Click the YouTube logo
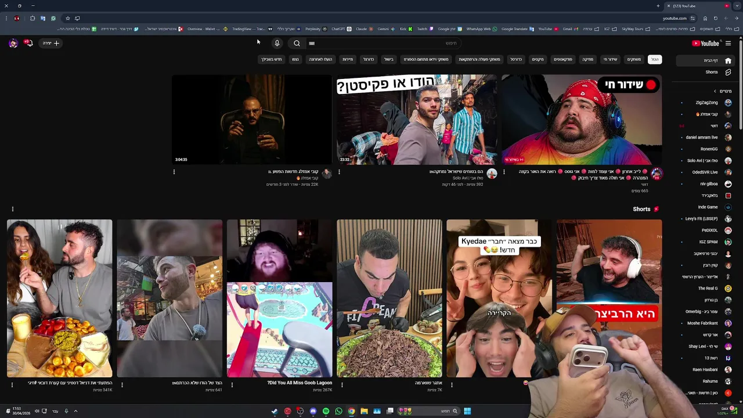Screen dimensions: 743x418 706,43
